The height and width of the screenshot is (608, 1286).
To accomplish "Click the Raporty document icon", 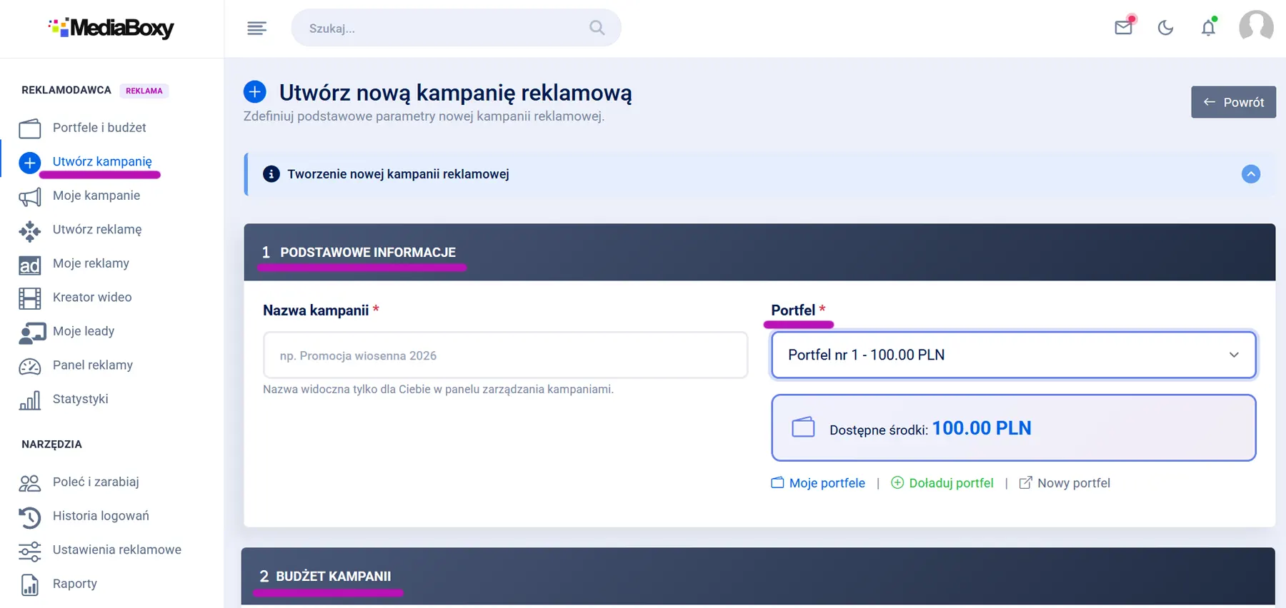I will point(29,584).
